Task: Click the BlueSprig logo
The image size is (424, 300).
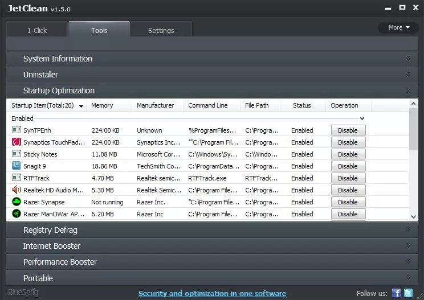Action: tap(23, 293)
